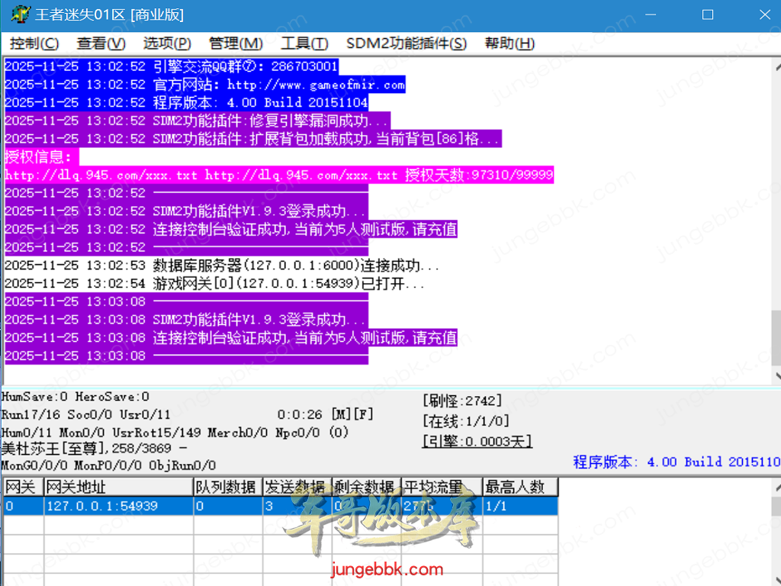Click the 发送数据 column header
This screenshot has width=781, height=586.
(297, 487)
